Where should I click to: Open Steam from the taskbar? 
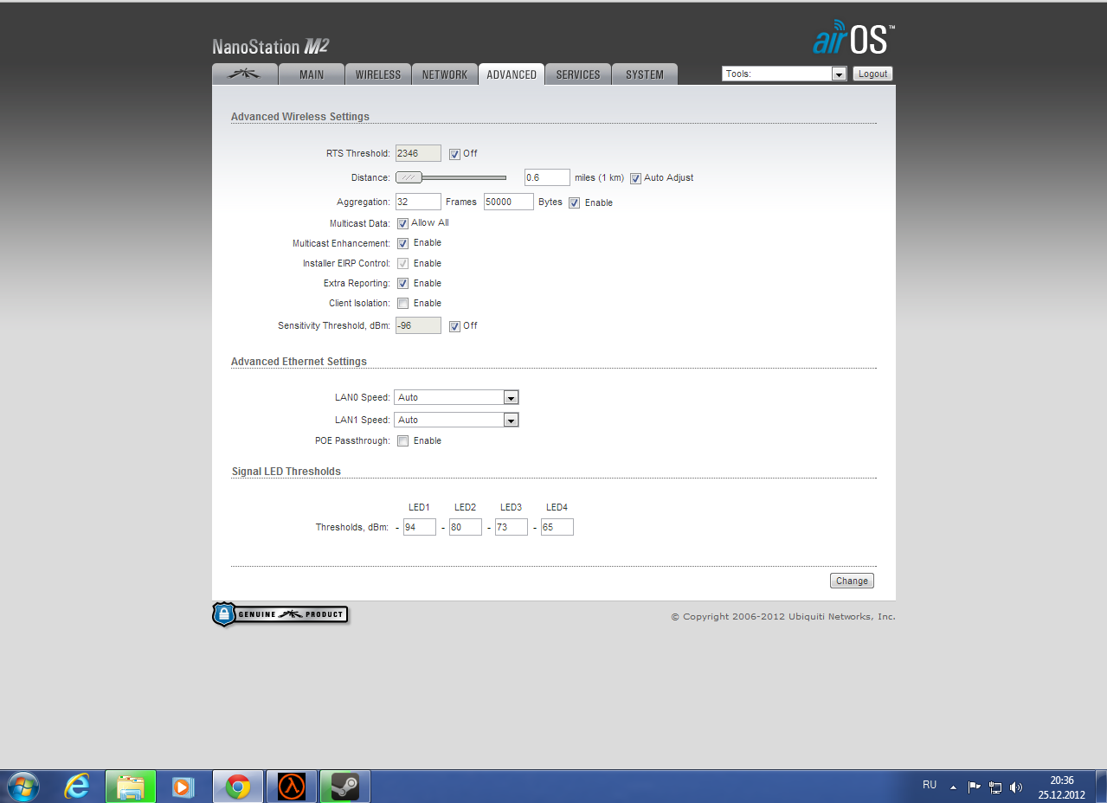point(345,787)
